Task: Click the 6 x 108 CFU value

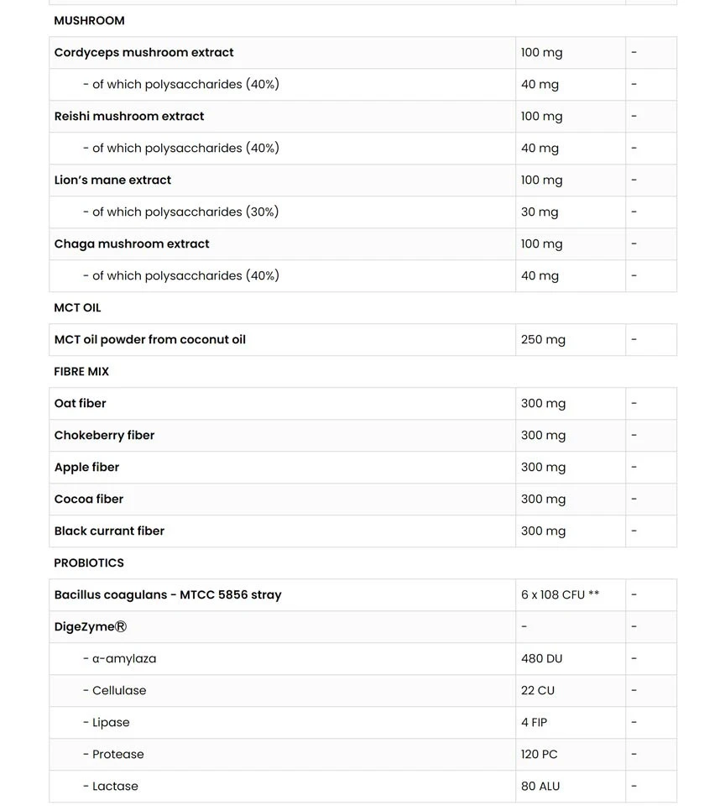Action: tap(560, 594)
